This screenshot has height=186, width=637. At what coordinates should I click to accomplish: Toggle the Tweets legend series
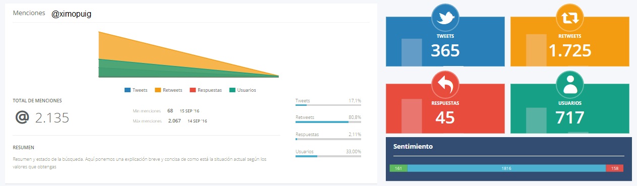(x=136, y=90)
